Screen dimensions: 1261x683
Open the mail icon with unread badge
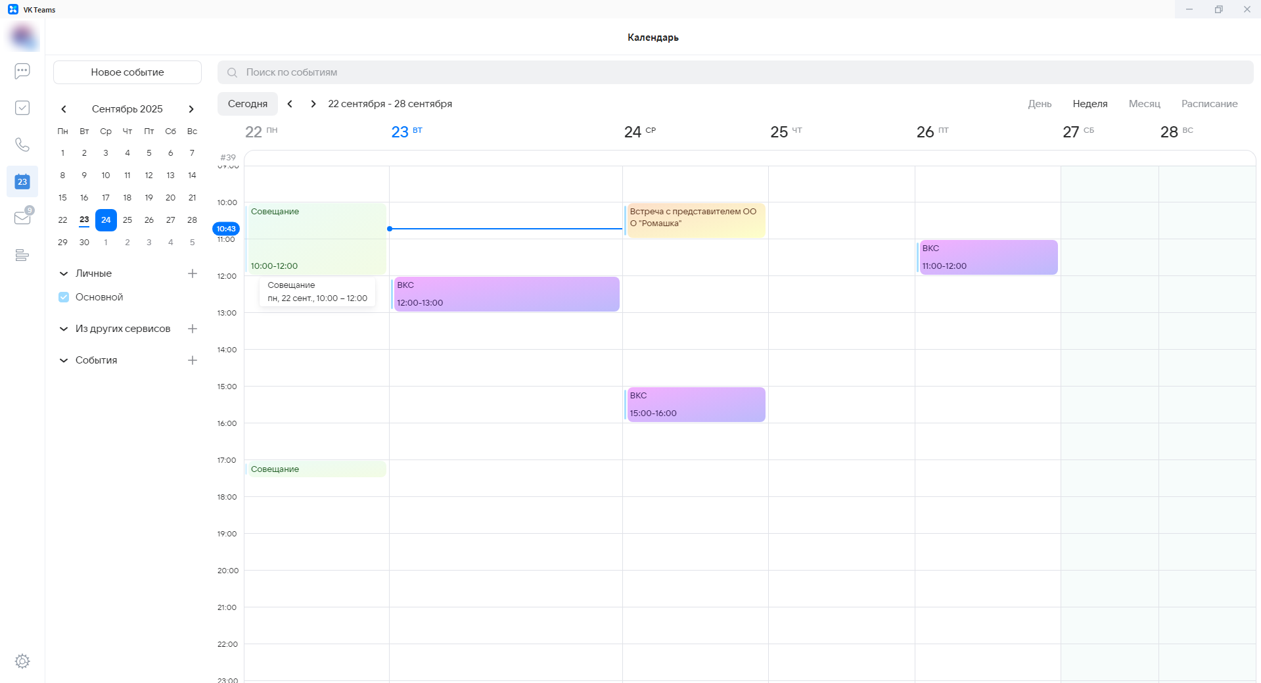click(22, 218)
